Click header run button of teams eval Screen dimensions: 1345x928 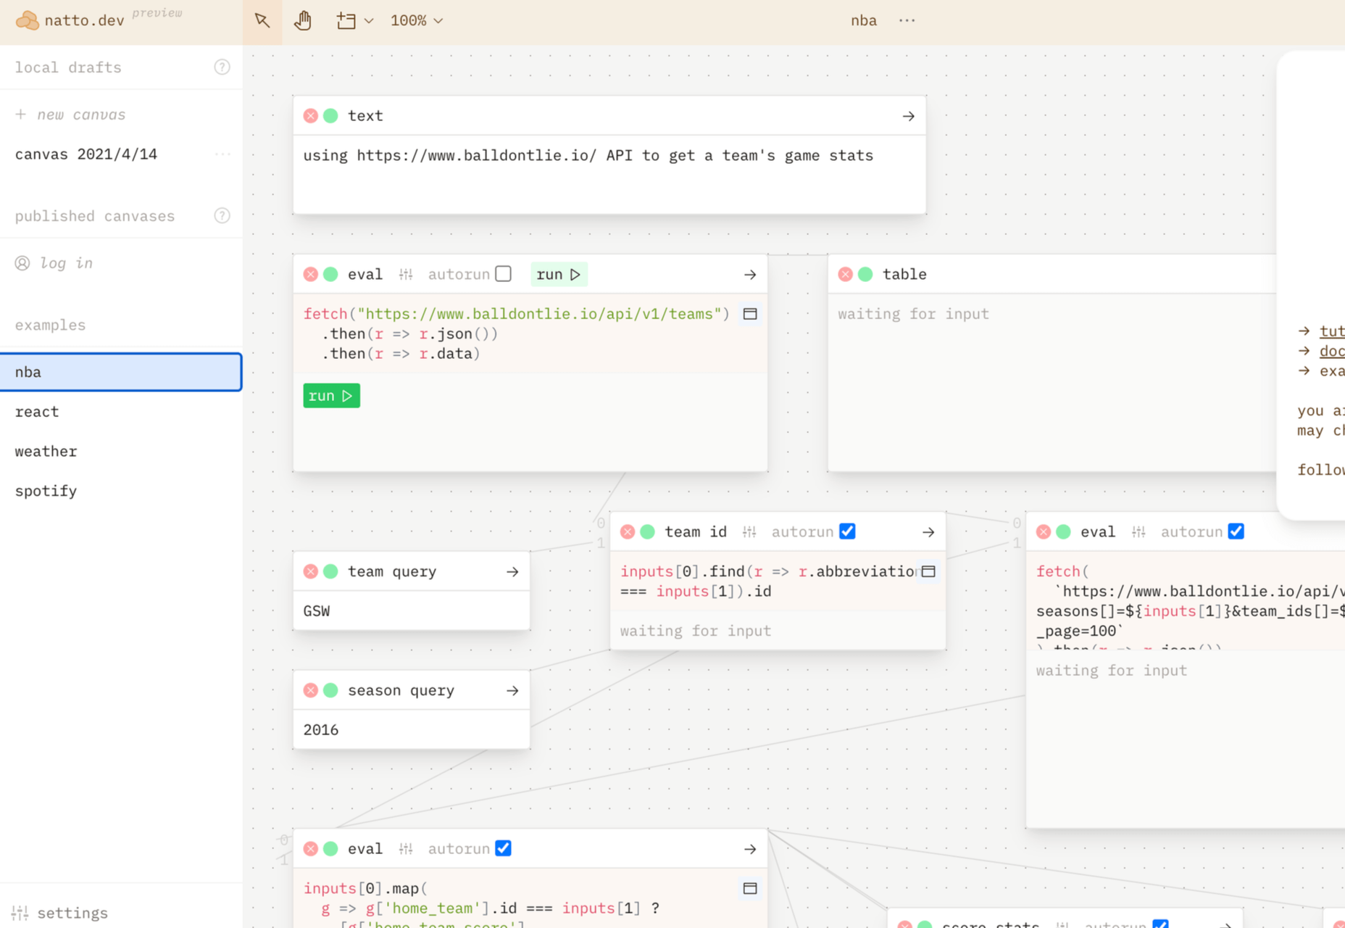(x=559, y=275)
